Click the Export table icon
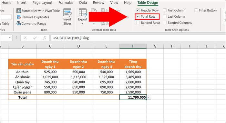 click(x=83, y=13)
